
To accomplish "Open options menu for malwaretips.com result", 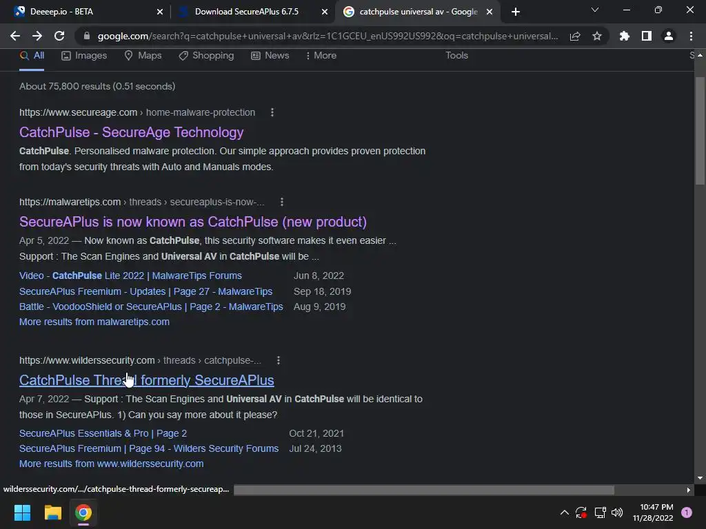I will coord(282,202).
